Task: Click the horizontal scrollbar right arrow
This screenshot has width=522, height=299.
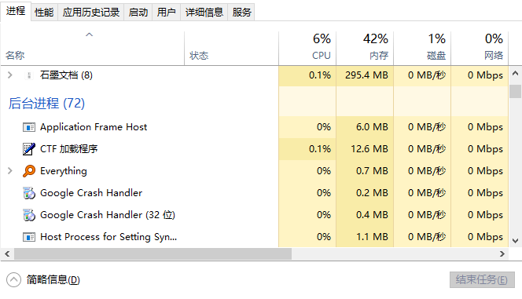Action: pyautogui.click(x=502, y=254)
